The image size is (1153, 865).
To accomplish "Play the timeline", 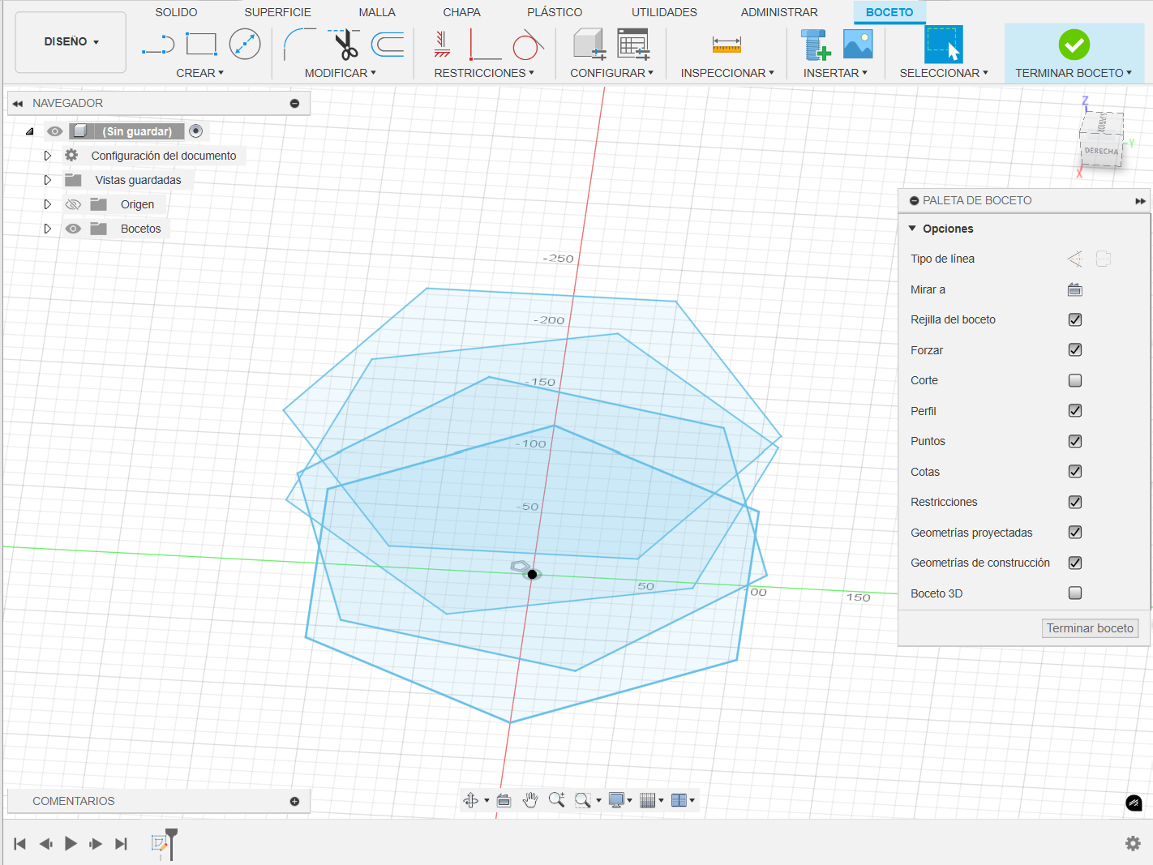I will pyautogui.click(x=71, y=844).
